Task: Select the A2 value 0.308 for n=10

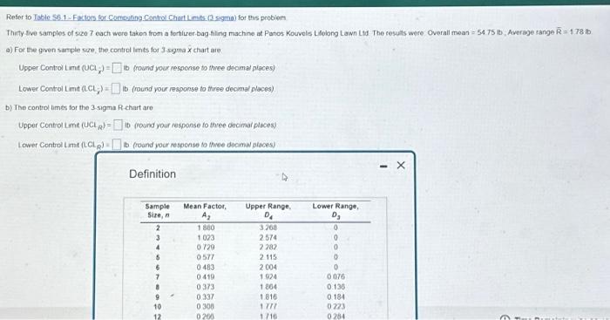Action: click(x=206, y=307)
